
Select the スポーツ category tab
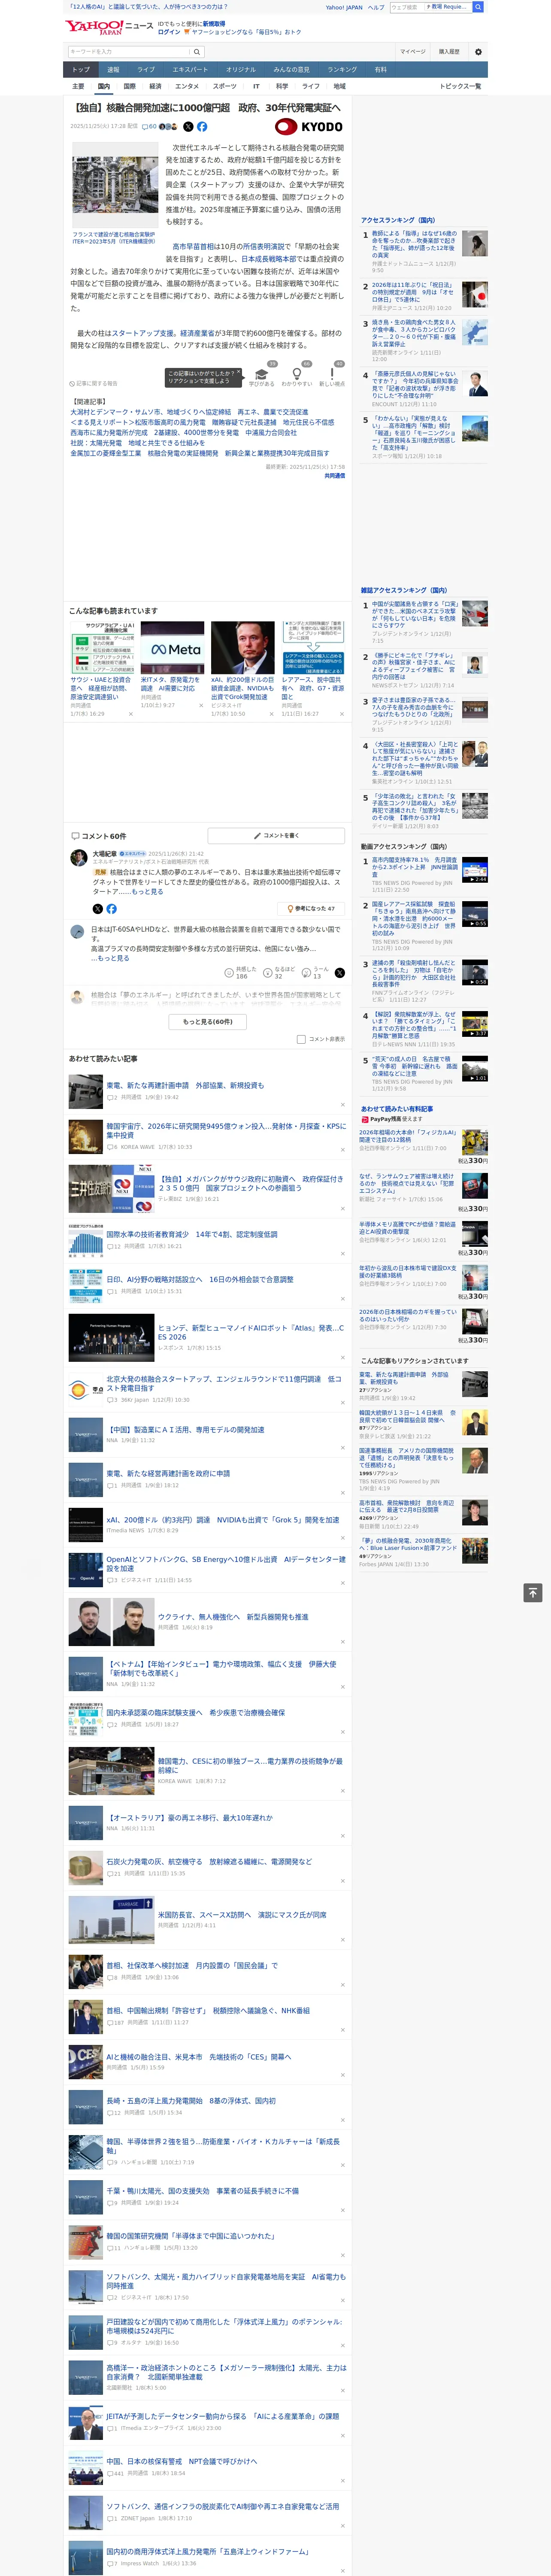point(225,86)
